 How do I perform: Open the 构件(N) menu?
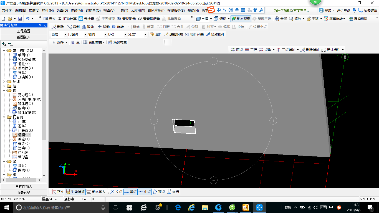[48, 11]
